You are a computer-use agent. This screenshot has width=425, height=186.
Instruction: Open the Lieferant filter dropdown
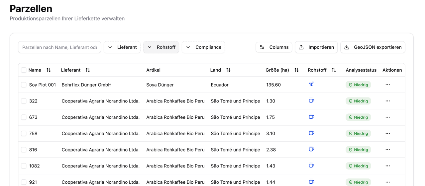(122, 47)
